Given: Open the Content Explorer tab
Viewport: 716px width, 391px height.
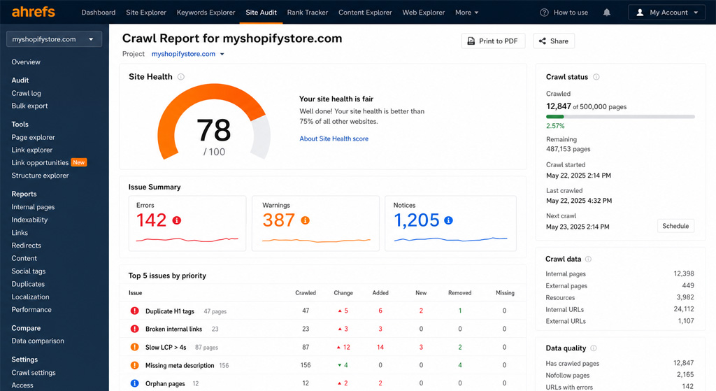Looking at the screenshot, I should click(x=365, y=13).
